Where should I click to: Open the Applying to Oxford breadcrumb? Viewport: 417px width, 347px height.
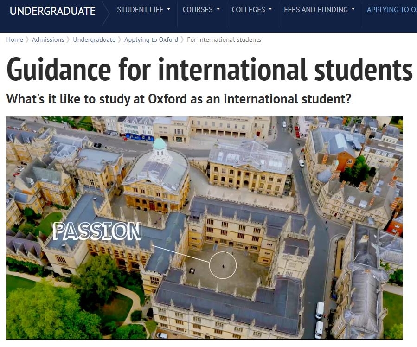[x=151, y=39]
